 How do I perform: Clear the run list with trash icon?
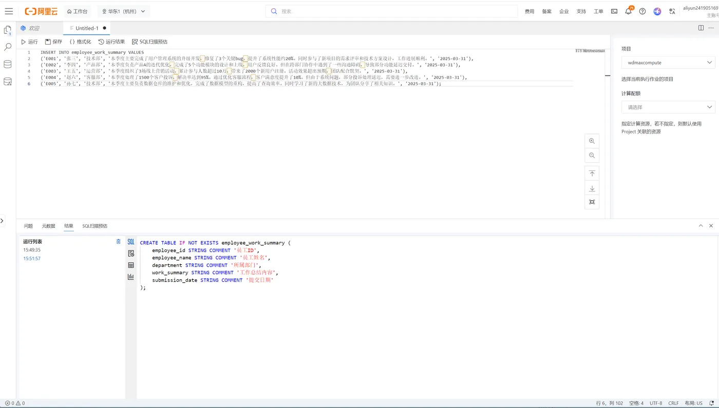119,241
